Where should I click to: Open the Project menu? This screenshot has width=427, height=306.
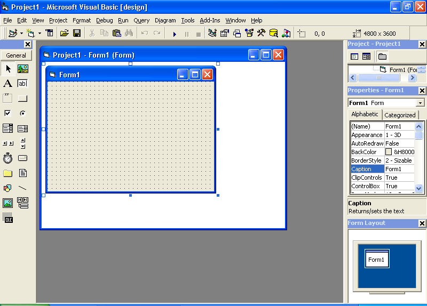click(58, 20)
